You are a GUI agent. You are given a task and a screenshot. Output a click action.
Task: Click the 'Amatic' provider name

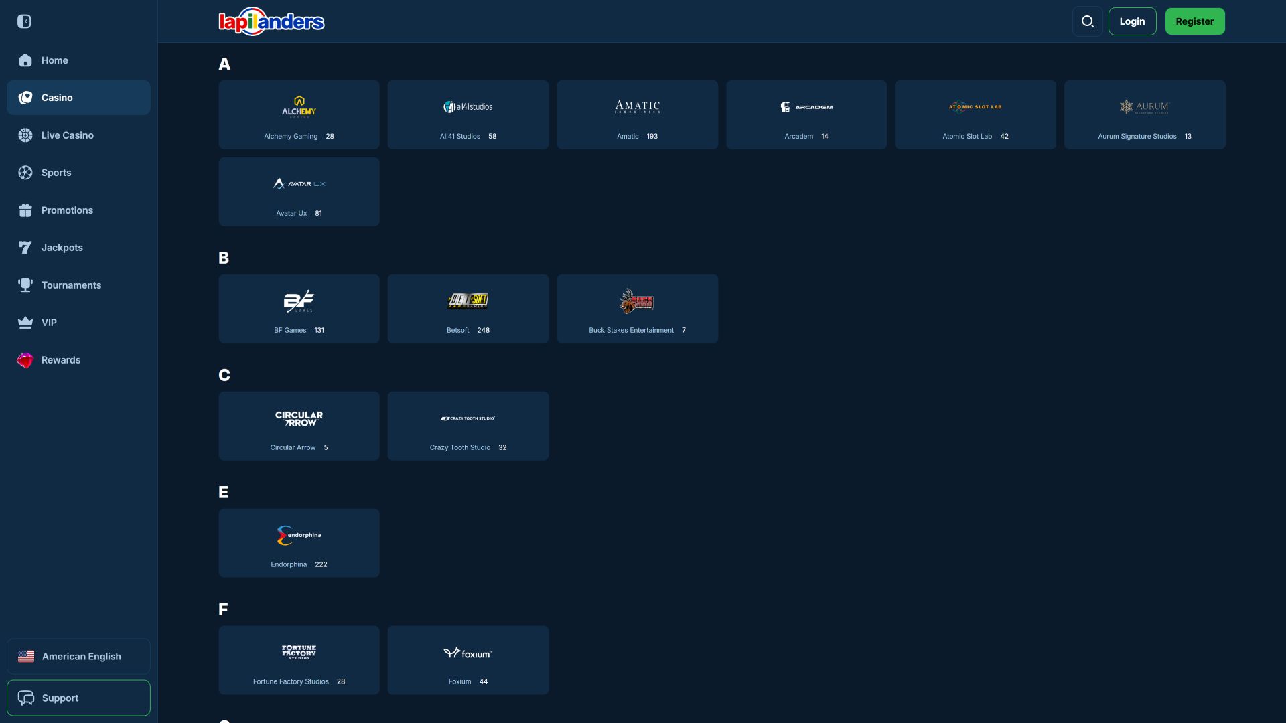[x=628, y=137]
